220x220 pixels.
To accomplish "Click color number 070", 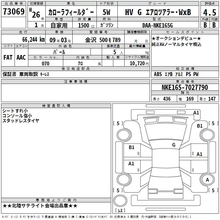I will pos(46,64).
